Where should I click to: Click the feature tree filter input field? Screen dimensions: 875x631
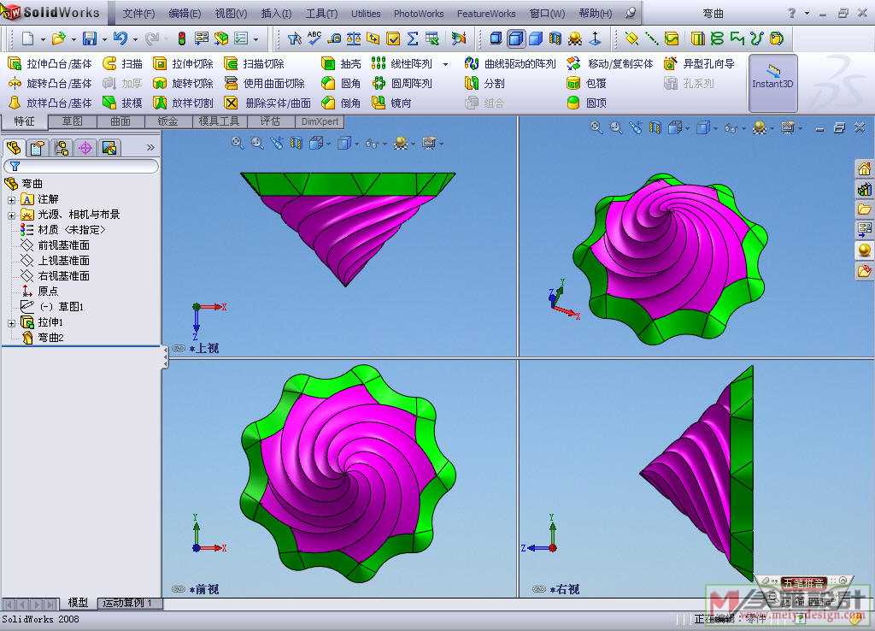point(85,166)
